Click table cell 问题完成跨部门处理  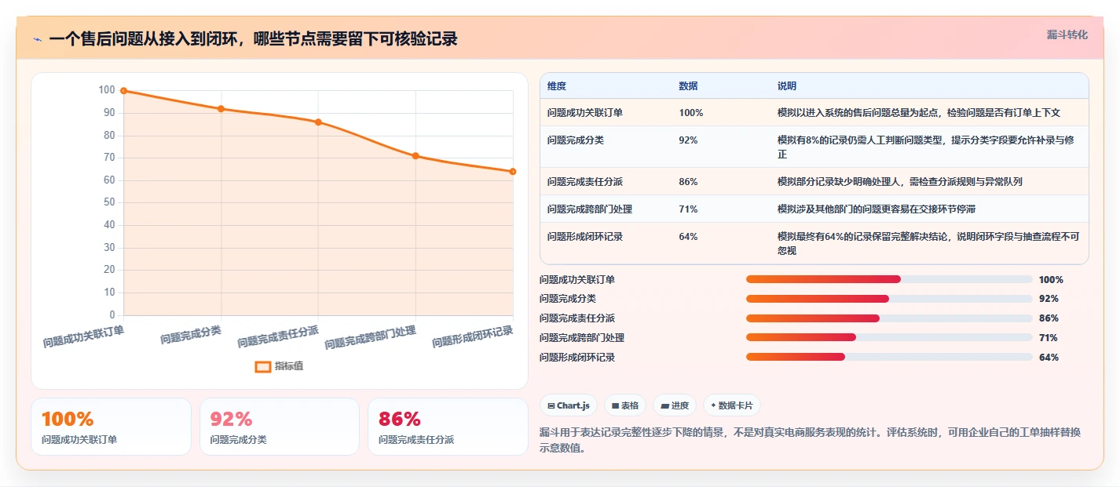[590, 209]
